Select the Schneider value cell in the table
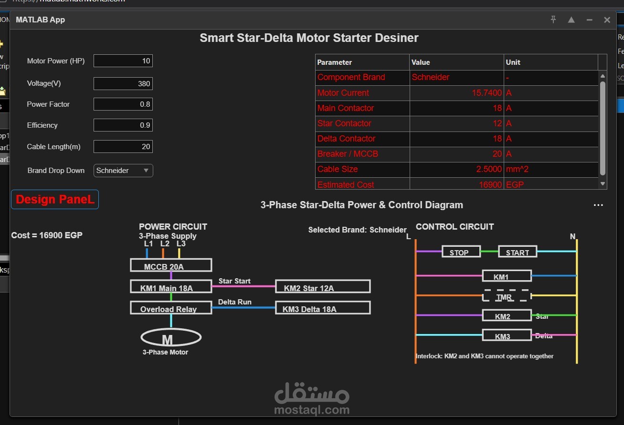Image resolution: width=624 pixels, height=425 pixels. 457,78
